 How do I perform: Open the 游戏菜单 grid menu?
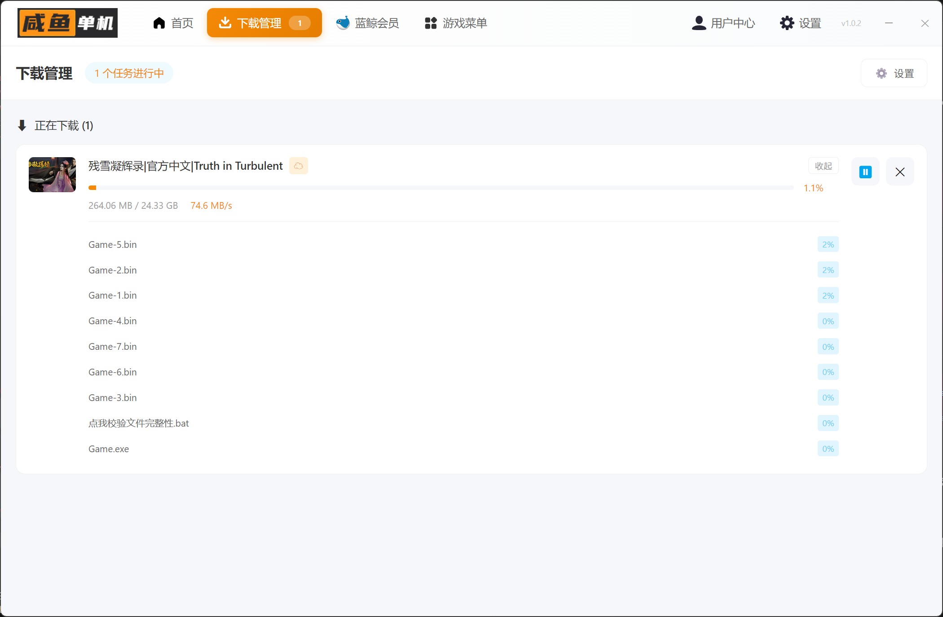coord(456,23)
